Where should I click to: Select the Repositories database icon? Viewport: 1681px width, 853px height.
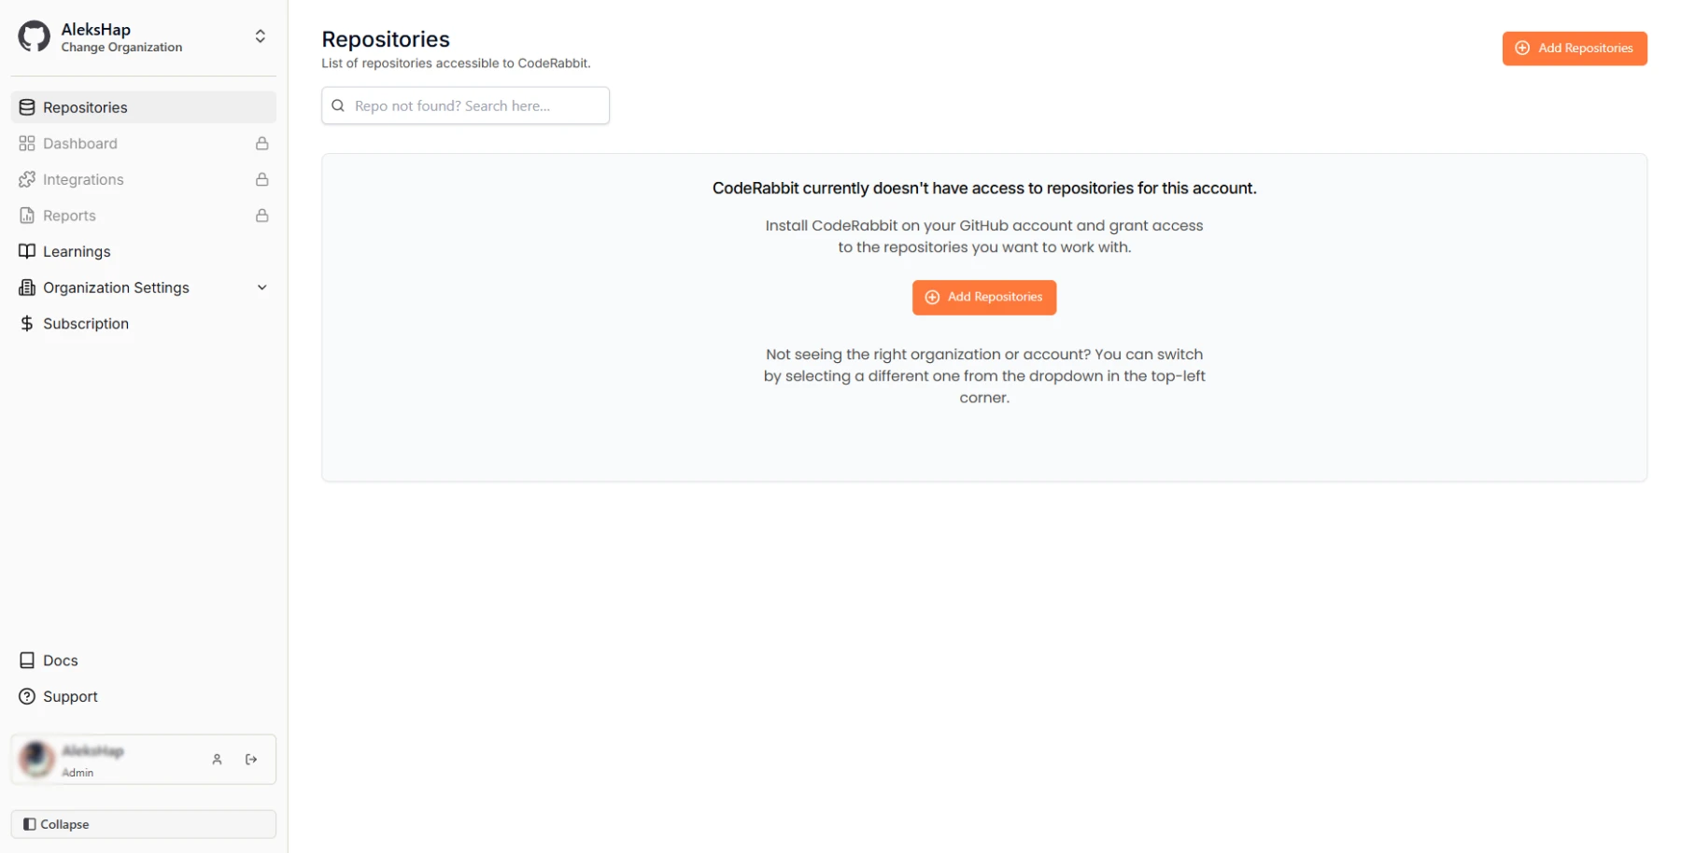point(25,106)
